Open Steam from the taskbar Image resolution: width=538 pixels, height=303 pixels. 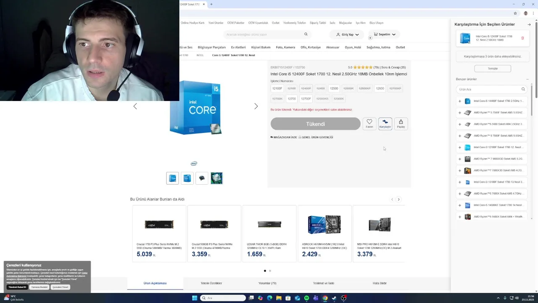tap(334, 298)
